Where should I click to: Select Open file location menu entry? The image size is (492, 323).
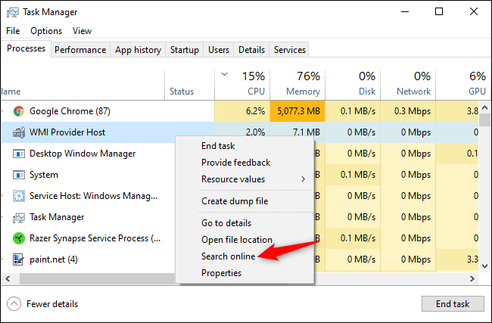click(237, 240)
